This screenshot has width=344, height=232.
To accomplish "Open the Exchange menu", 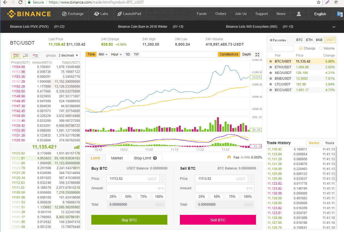I will tap(73, 14).
